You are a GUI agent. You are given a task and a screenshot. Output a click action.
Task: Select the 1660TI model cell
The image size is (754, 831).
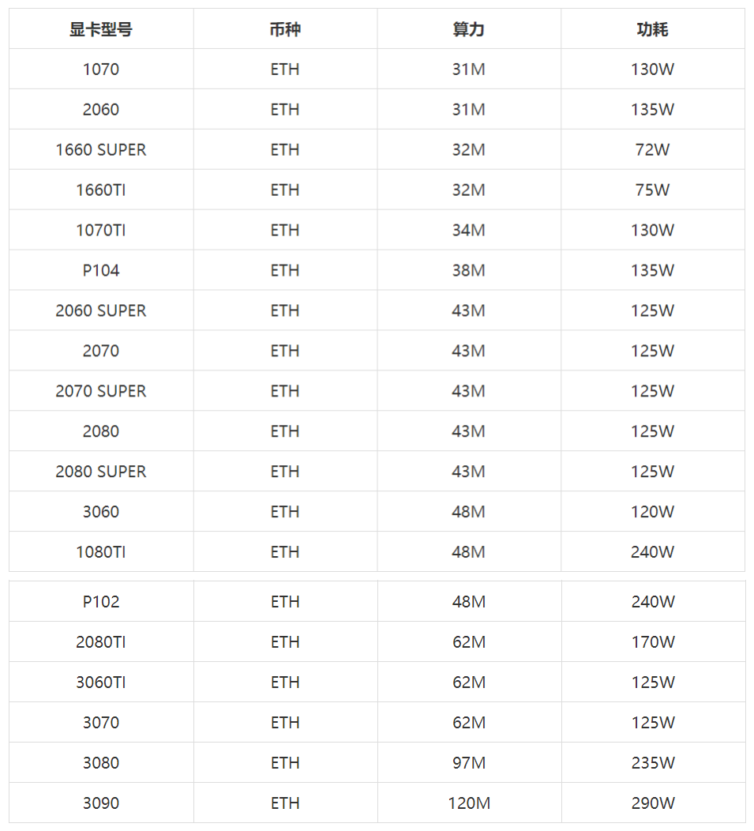(101, 190)
